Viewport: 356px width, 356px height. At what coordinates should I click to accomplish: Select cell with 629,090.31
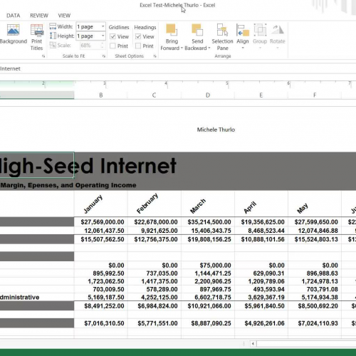tap(261, 273)
